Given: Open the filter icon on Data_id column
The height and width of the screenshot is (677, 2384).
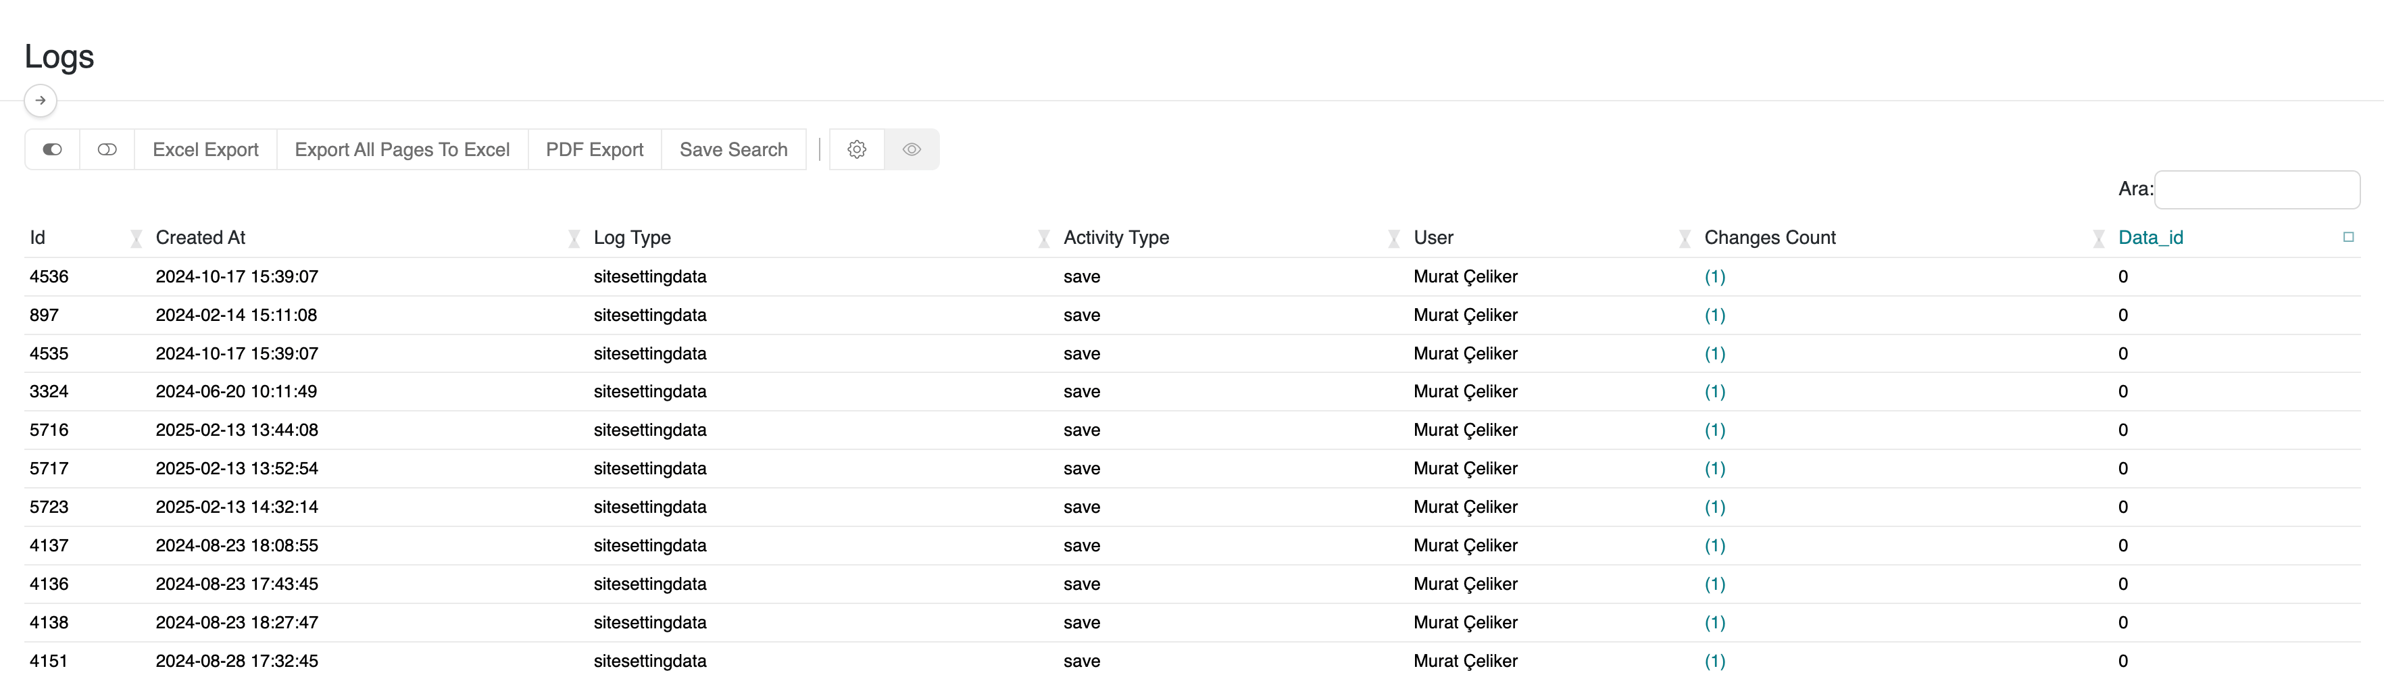Looking at the screenshot, I should tap(2098, 238).
